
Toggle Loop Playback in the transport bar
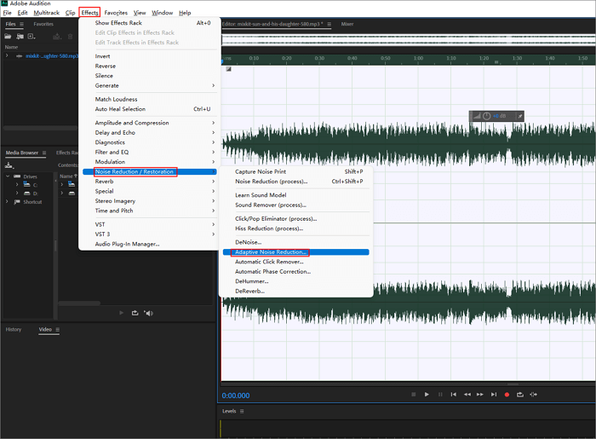click(x=520, y=395)
